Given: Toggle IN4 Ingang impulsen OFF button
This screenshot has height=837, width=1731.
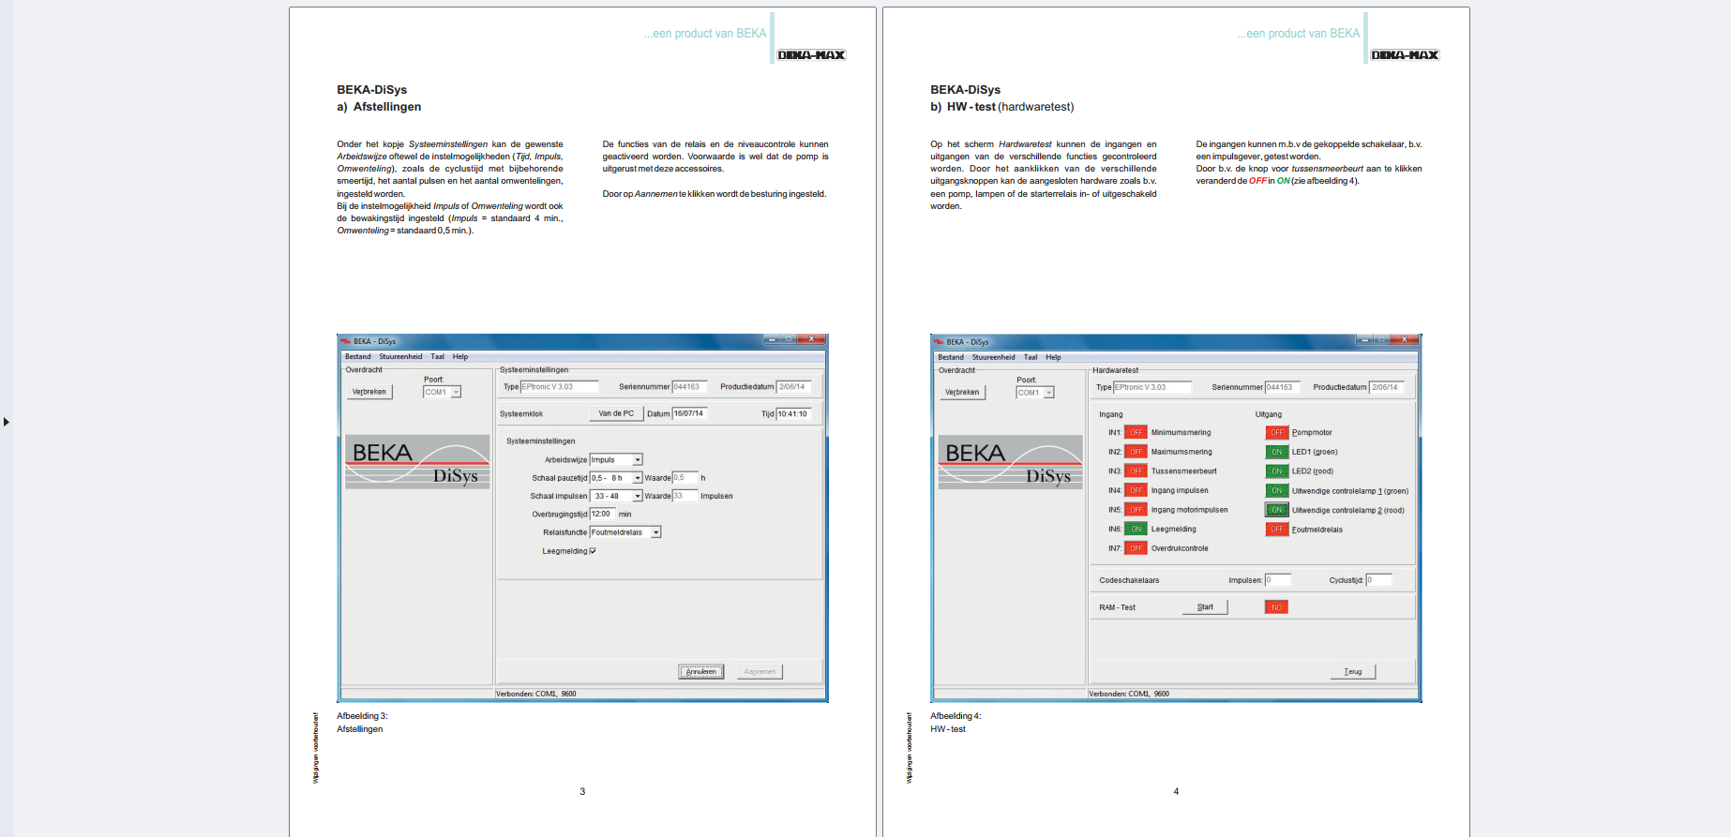Looking at the screenshot, I should 1136,490.
